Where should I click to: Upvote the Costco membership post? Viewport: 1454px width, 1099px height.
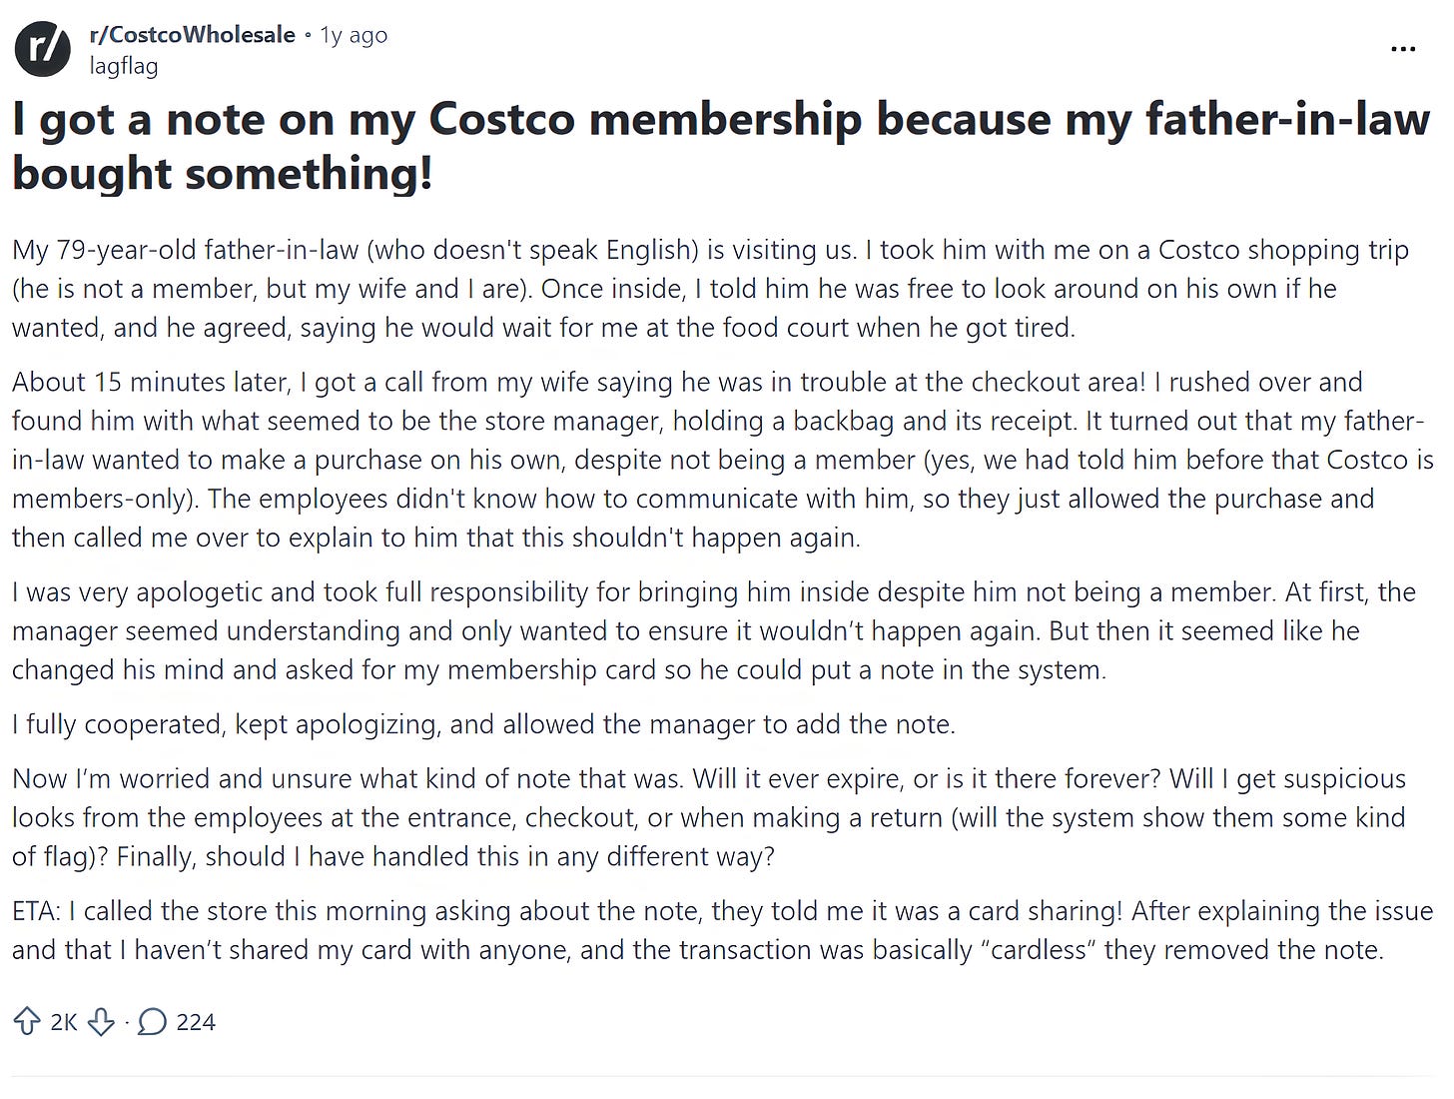coord(27,1021)
